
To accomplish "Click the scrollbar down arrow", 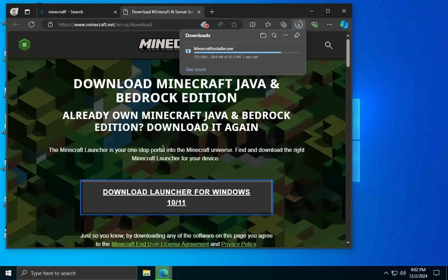I will click(x=348, y=243).
